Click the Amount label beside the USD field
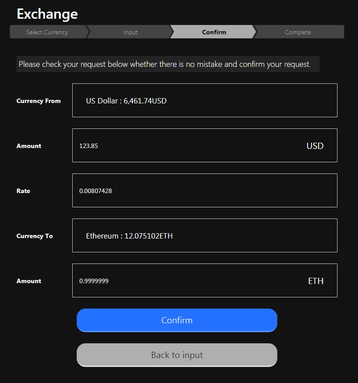The width and height of the screenshot is (358, 383). (29, 146)
